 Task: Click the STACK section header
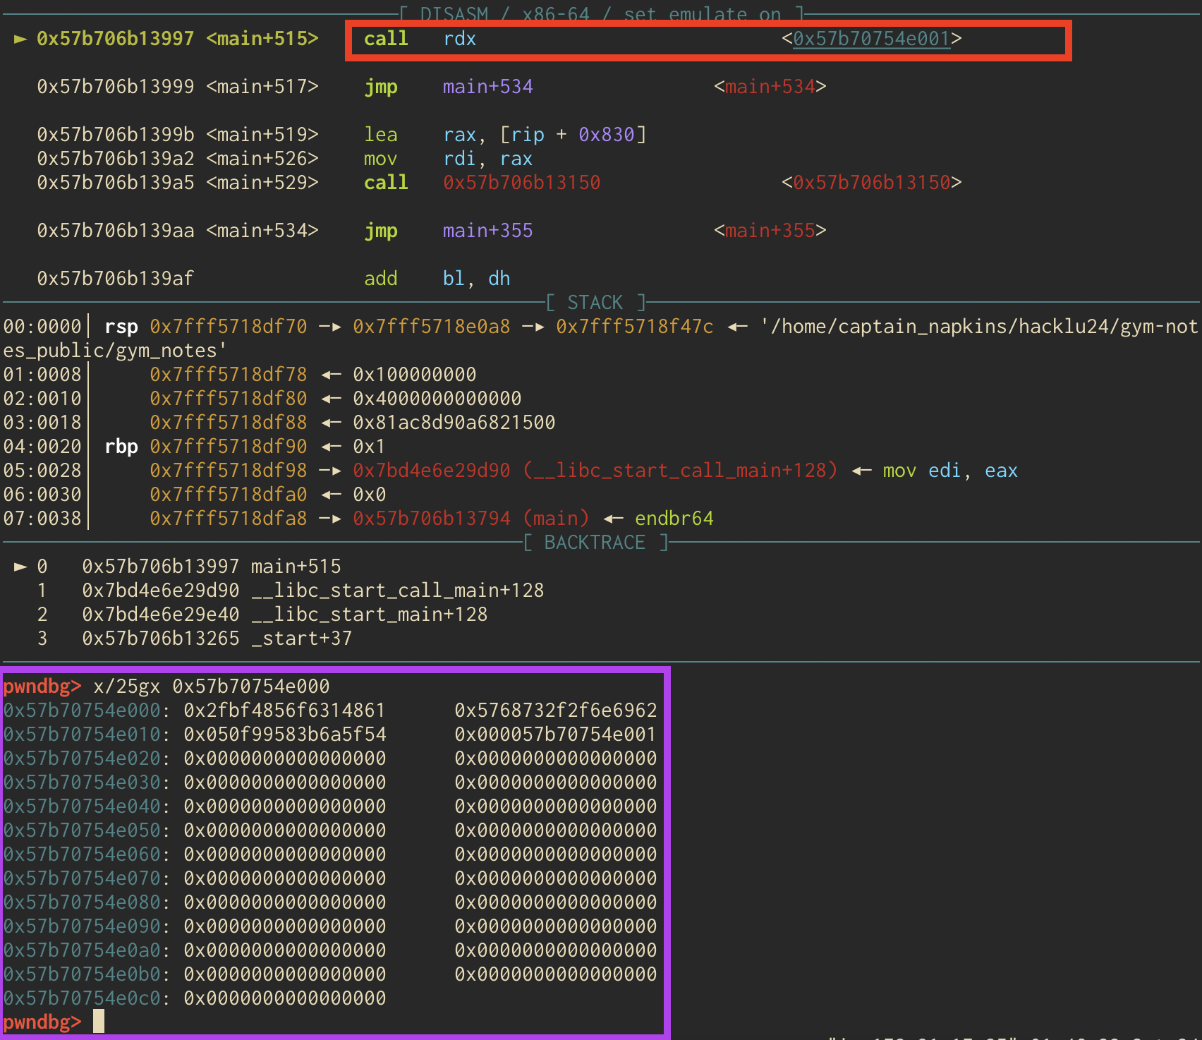(596, 303)
